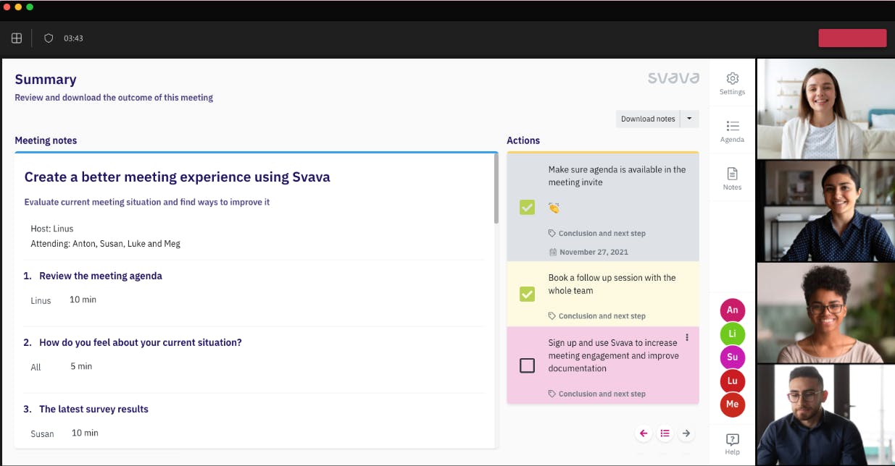Click the 'Summary' page heading
This screenshot has height=466, width=895.
tap(46, 80)
